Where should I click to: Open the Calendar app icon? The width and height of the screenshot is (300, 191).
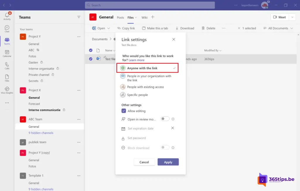pyautogui.click(x=7, y=53)
